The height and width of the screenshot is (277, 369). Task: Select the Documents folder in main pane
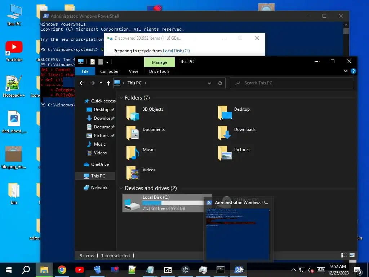coord(146,133)
